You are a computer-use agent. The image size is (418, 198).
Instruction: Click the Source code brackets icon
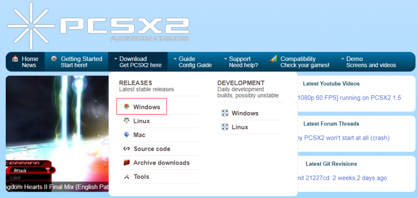126,148
